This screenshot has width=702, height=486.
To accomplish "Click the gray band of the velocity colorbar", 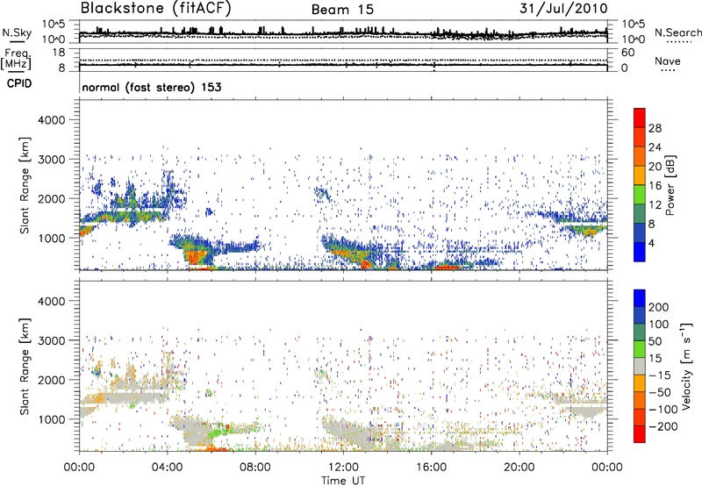I will tap(640, 367).
